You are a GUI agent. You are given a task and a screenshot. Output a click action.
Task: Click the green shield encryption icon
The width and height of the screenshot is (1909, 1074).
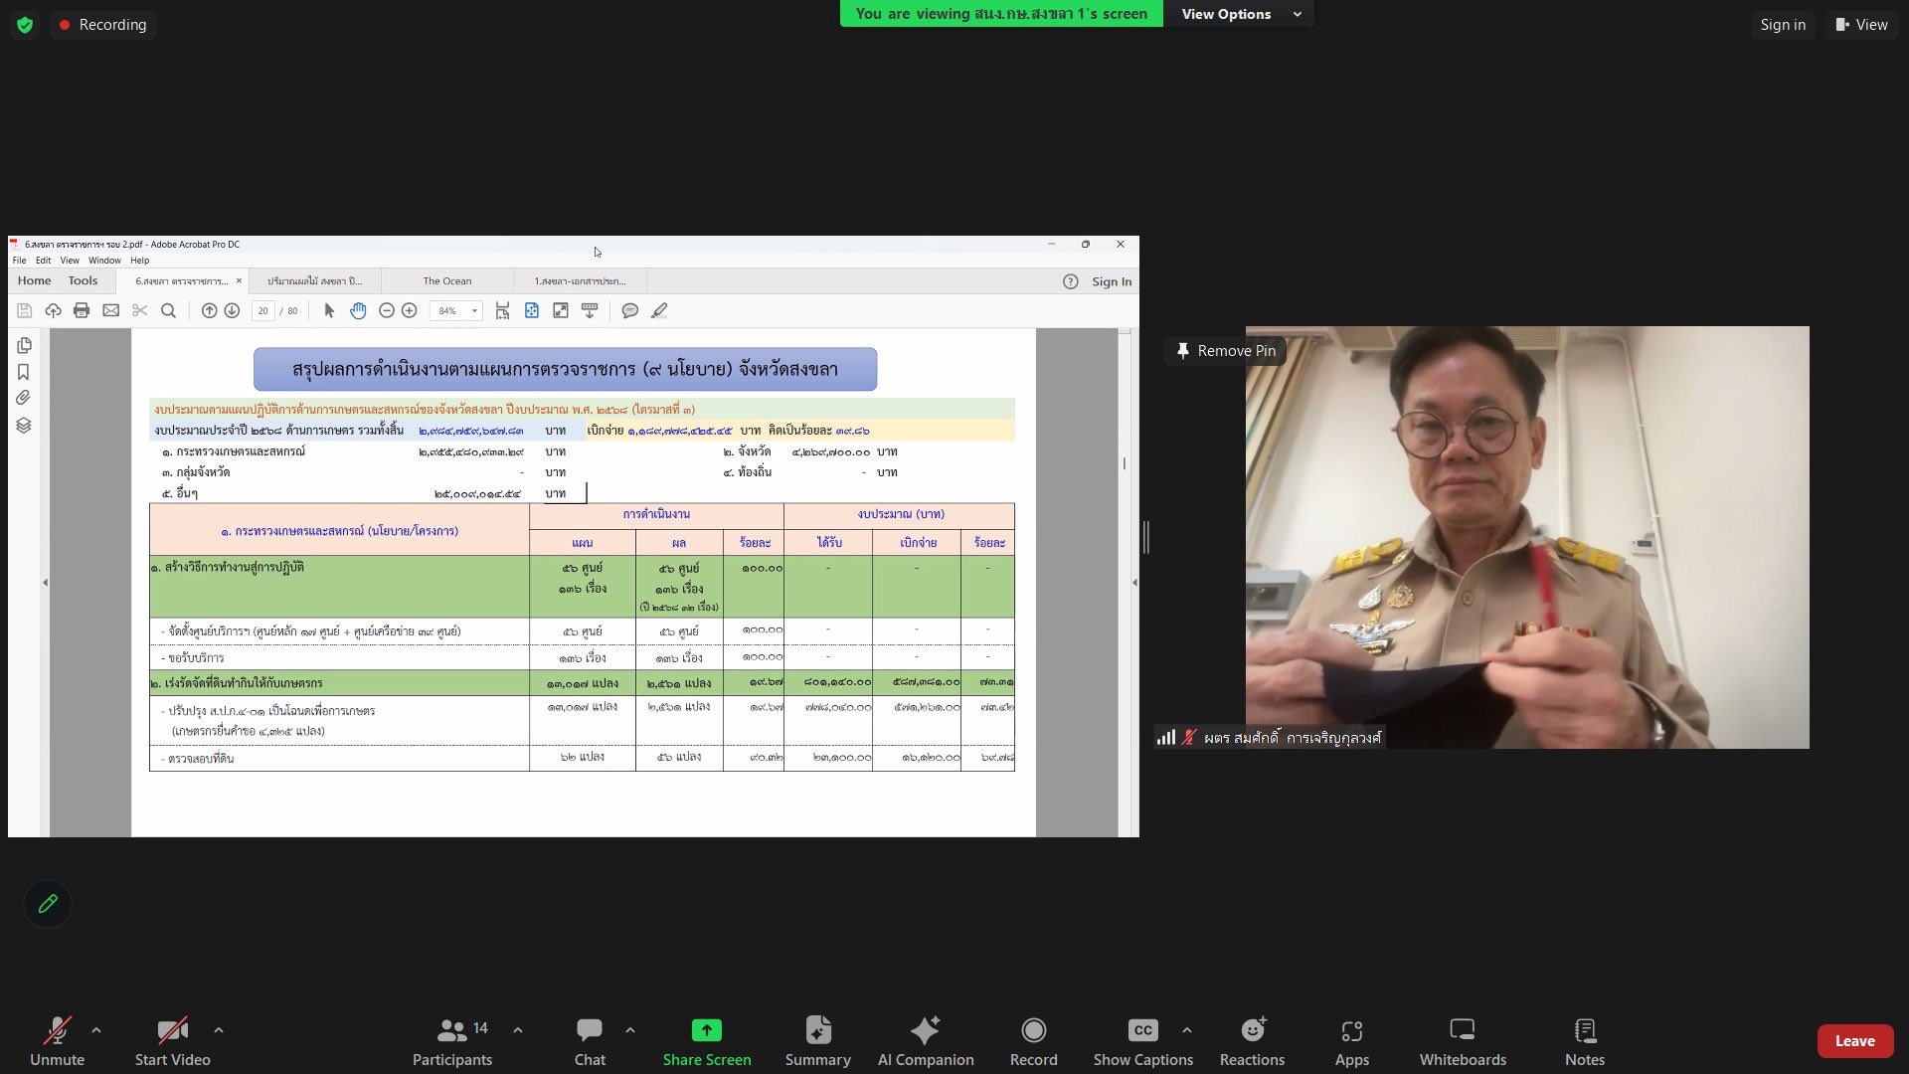25,25
